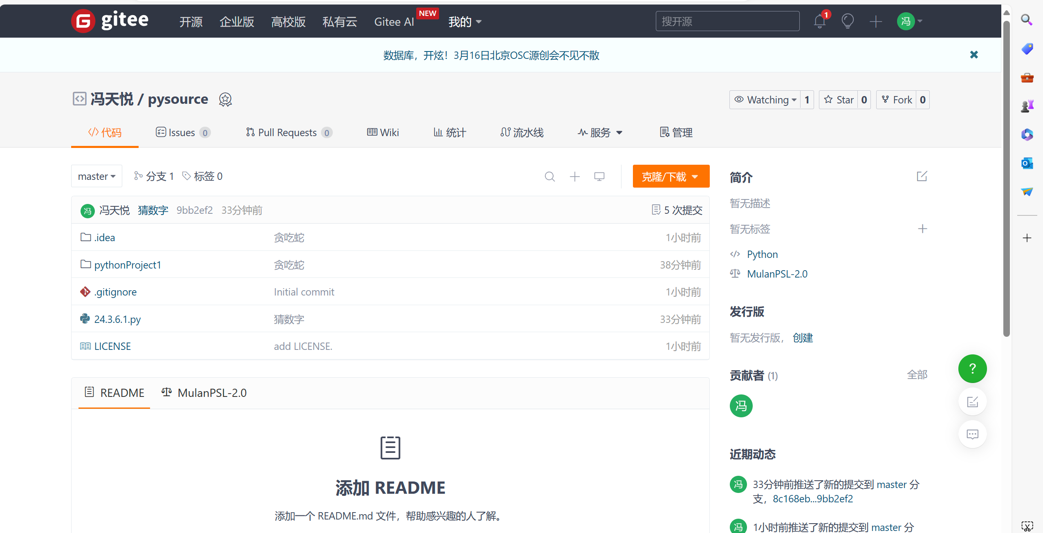The width and height of the screenshot is (1043, 533).
Task: Open the 服务 dropdown menu
Action: coord(600,132)
